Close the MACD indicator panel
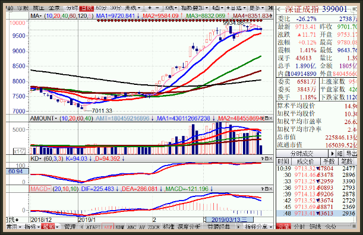This screenshot has height=235, width=363. [x=271, y=189]
